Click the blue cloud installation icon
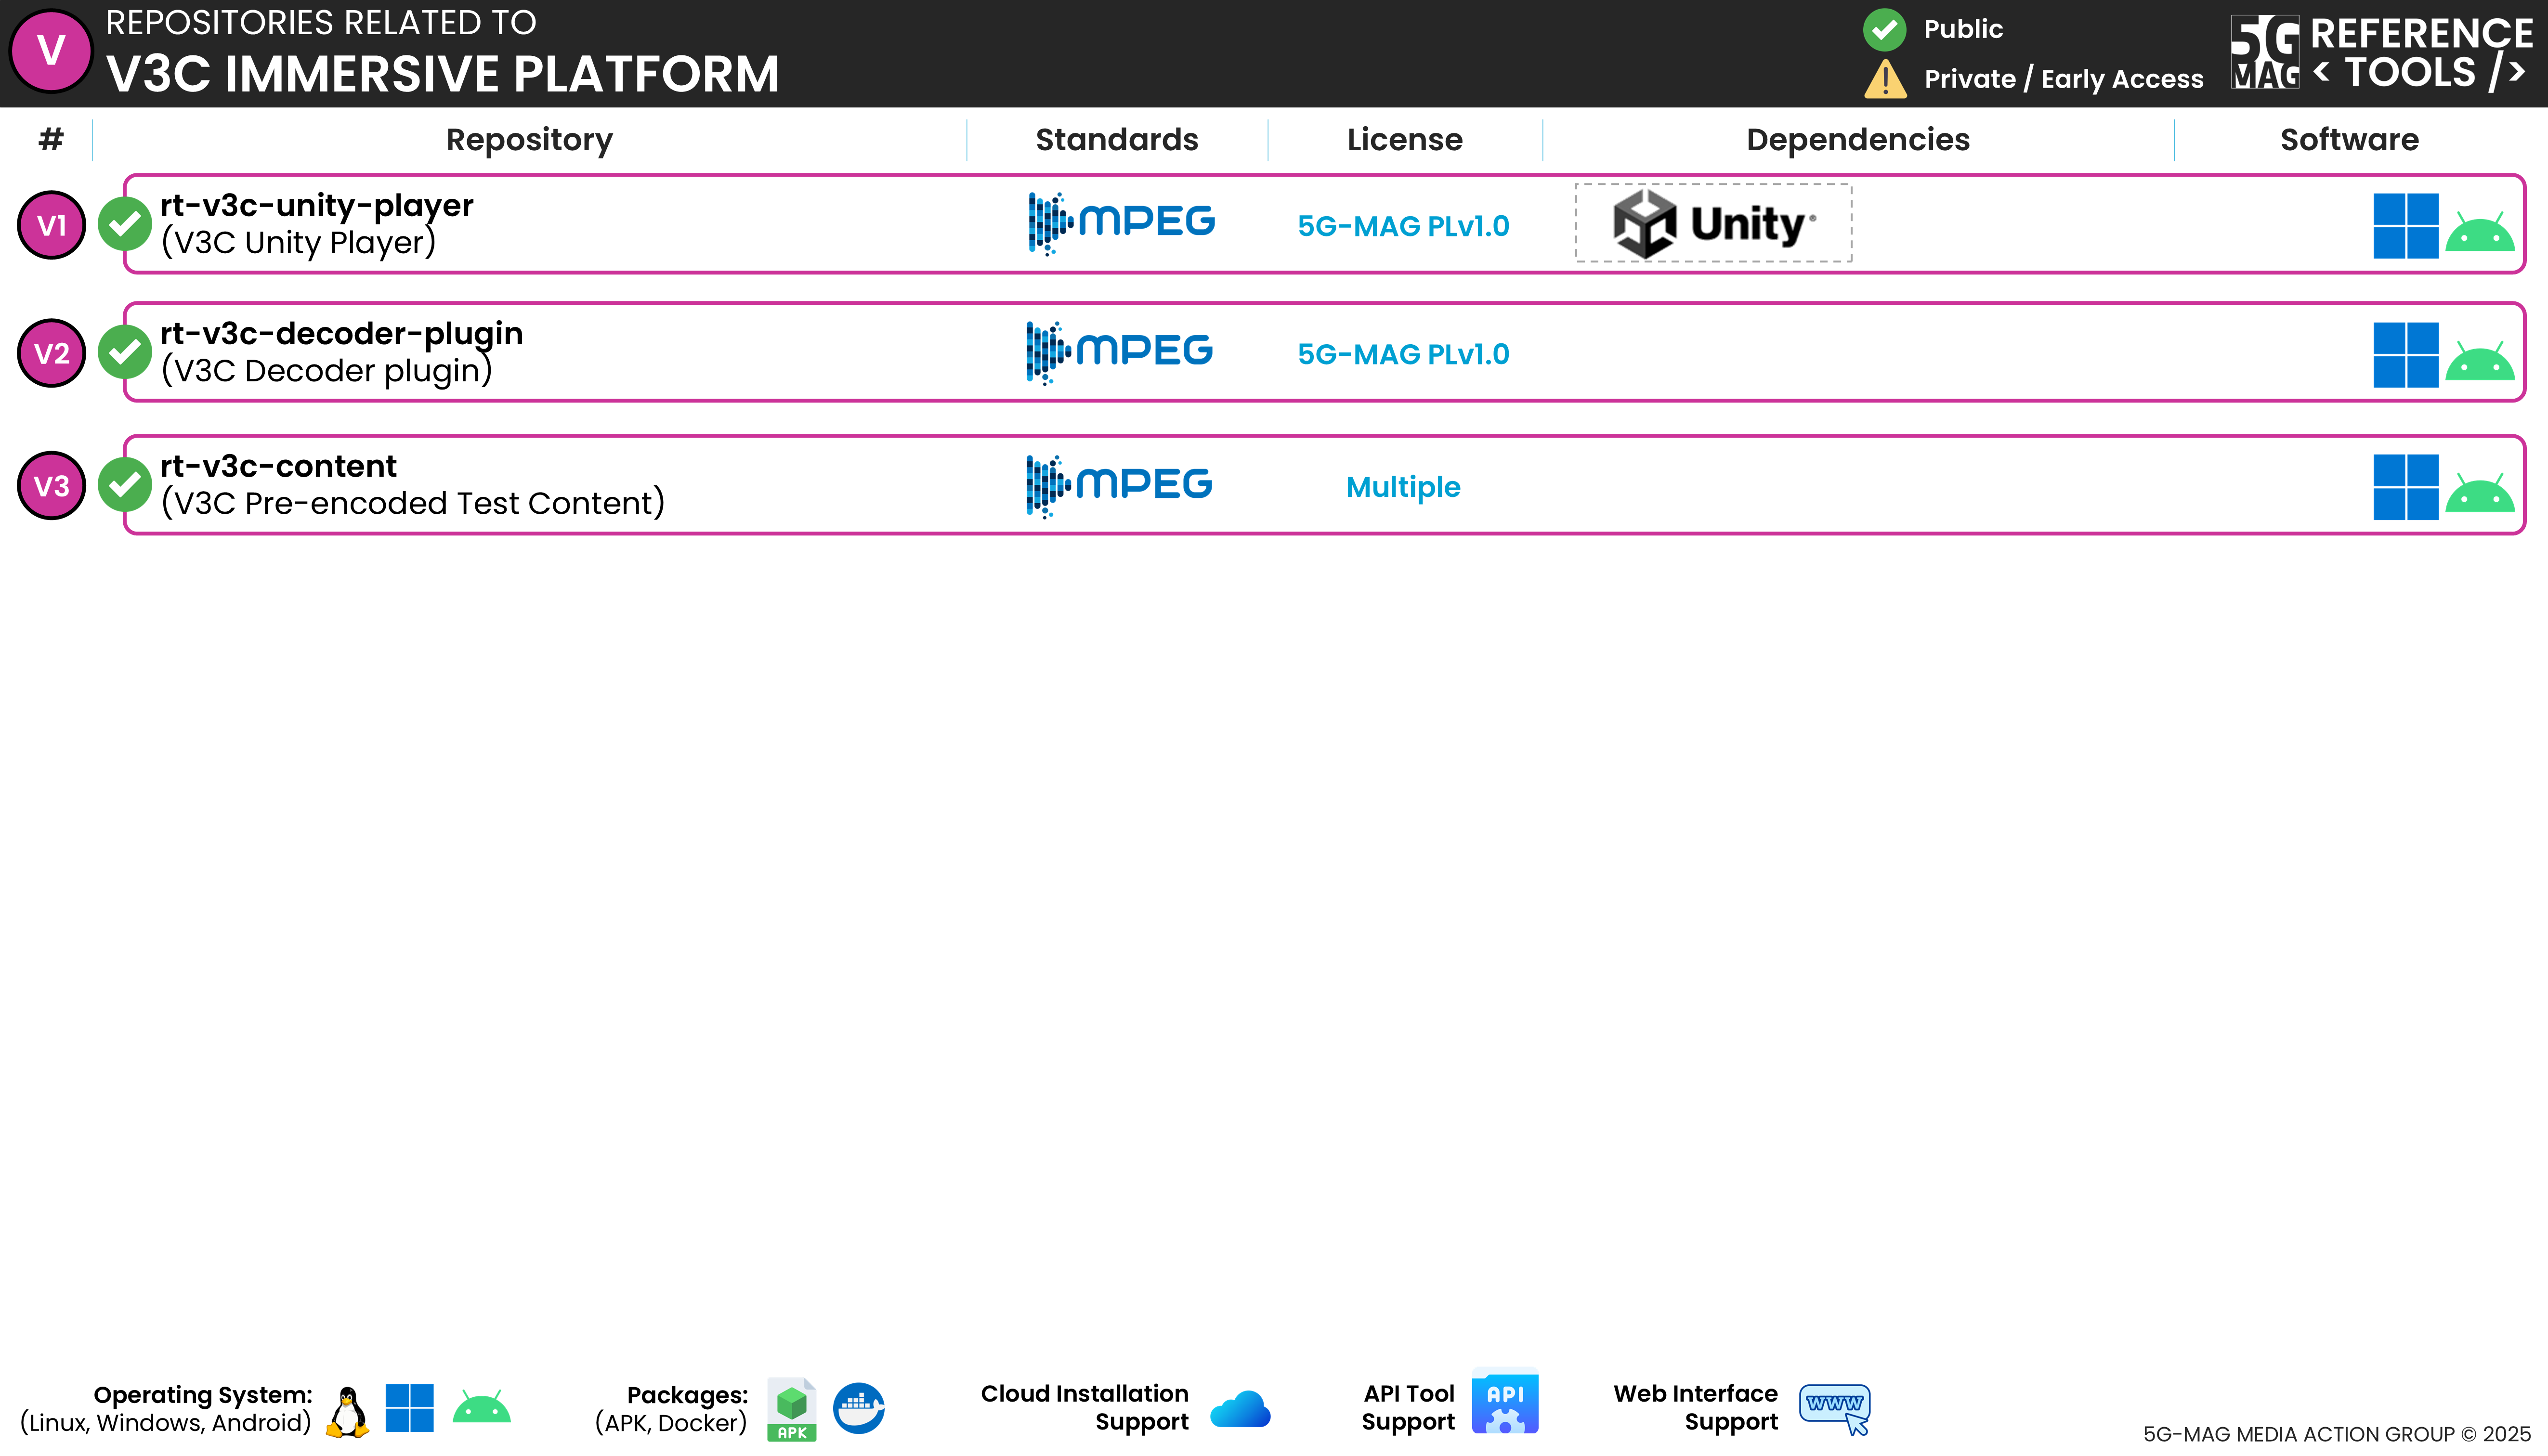Image resolution: width=2548 pixels, height=1456 pixels. (x=1239, y=1409)
